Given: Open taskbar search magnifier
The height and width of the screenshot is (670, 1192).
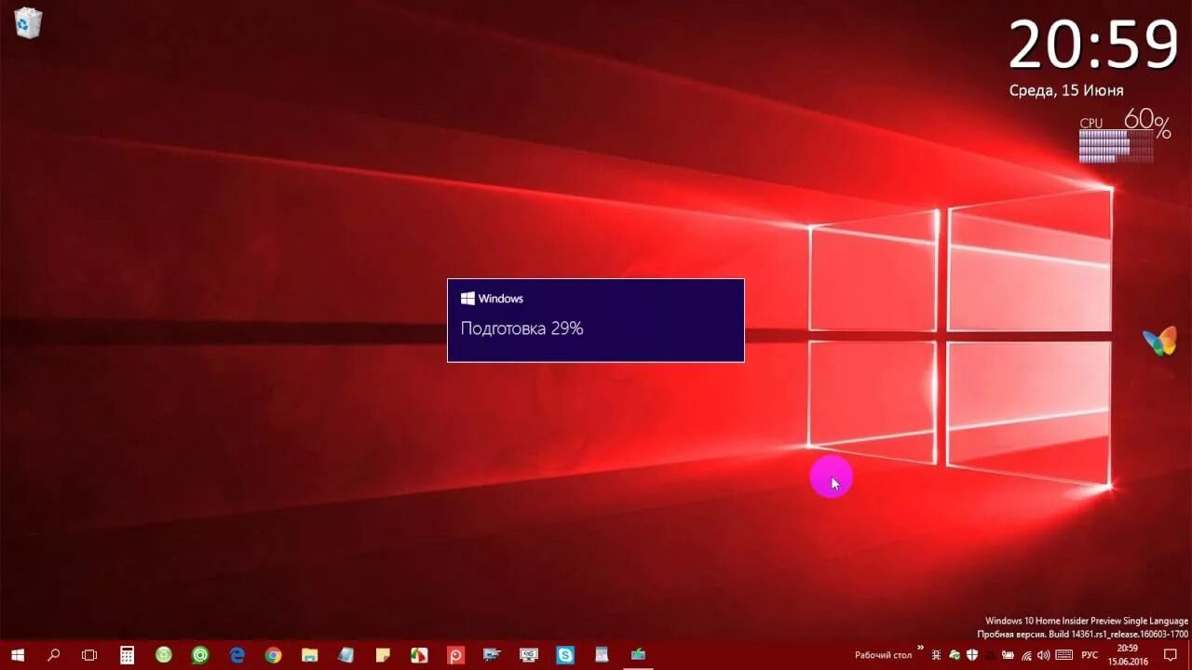Looking at the screenshot, I should tap(53, 655).
